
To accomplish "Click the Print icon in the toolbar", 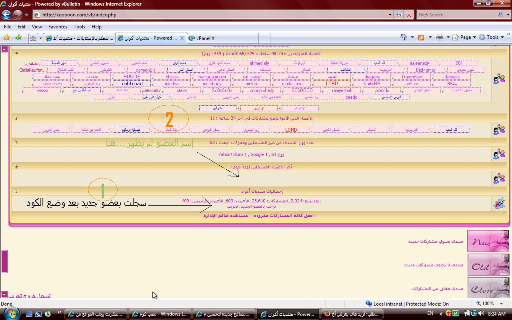I will click(x=439, y=37).
